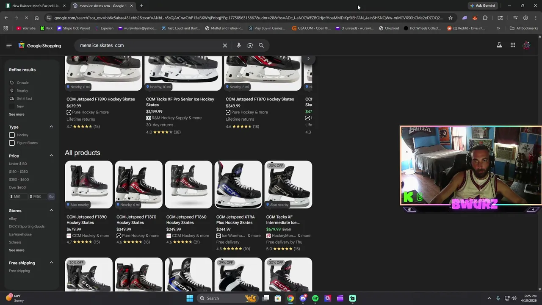
Task: Open the Google Shopping hamburger menu
Action: point(9,45)
